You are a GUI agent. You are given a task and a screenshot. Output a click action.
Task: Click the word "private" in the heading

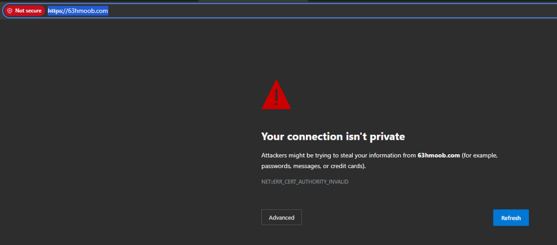389,136
